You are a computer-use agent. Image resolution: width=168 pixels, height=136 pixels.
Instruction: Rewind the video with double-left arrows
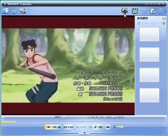65,127
